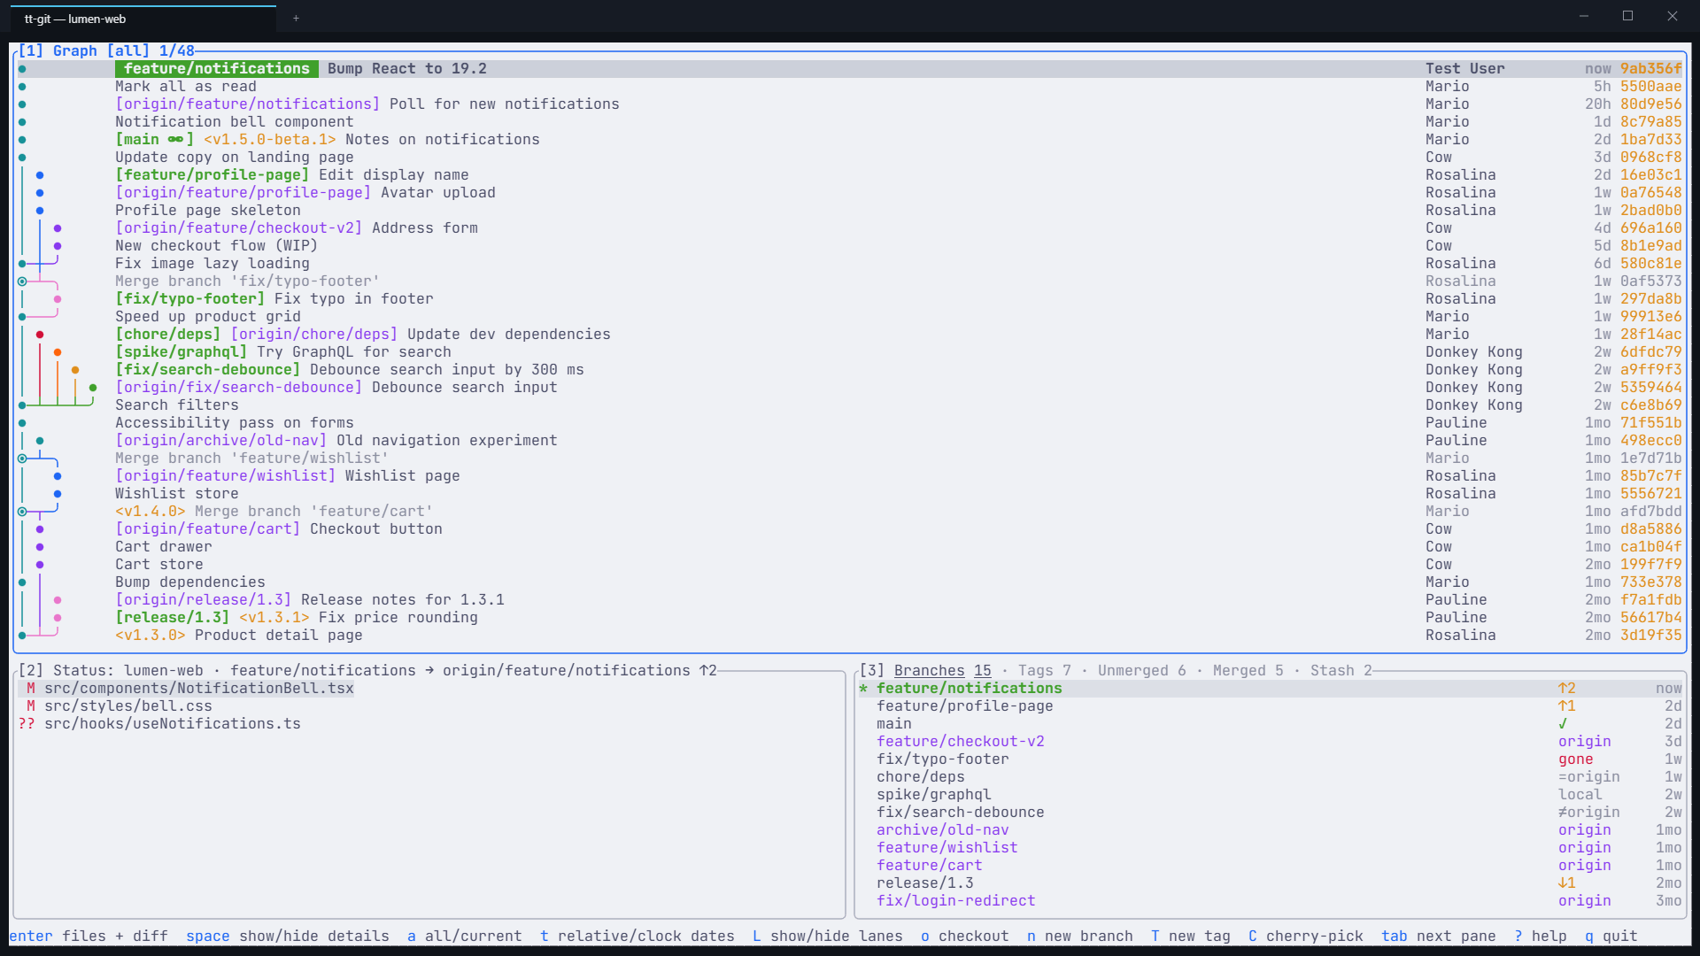Toggle 't relative/clock dates' hint
This screenshot has height=956, width=1700.
(637, 936)
